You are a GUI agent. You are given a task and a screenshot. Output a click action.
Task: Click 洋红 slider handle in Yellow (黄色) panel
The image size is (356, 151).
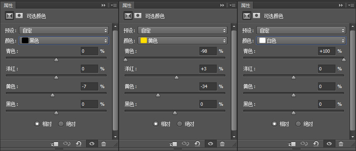pyautogui.click(x=176, y=77)
